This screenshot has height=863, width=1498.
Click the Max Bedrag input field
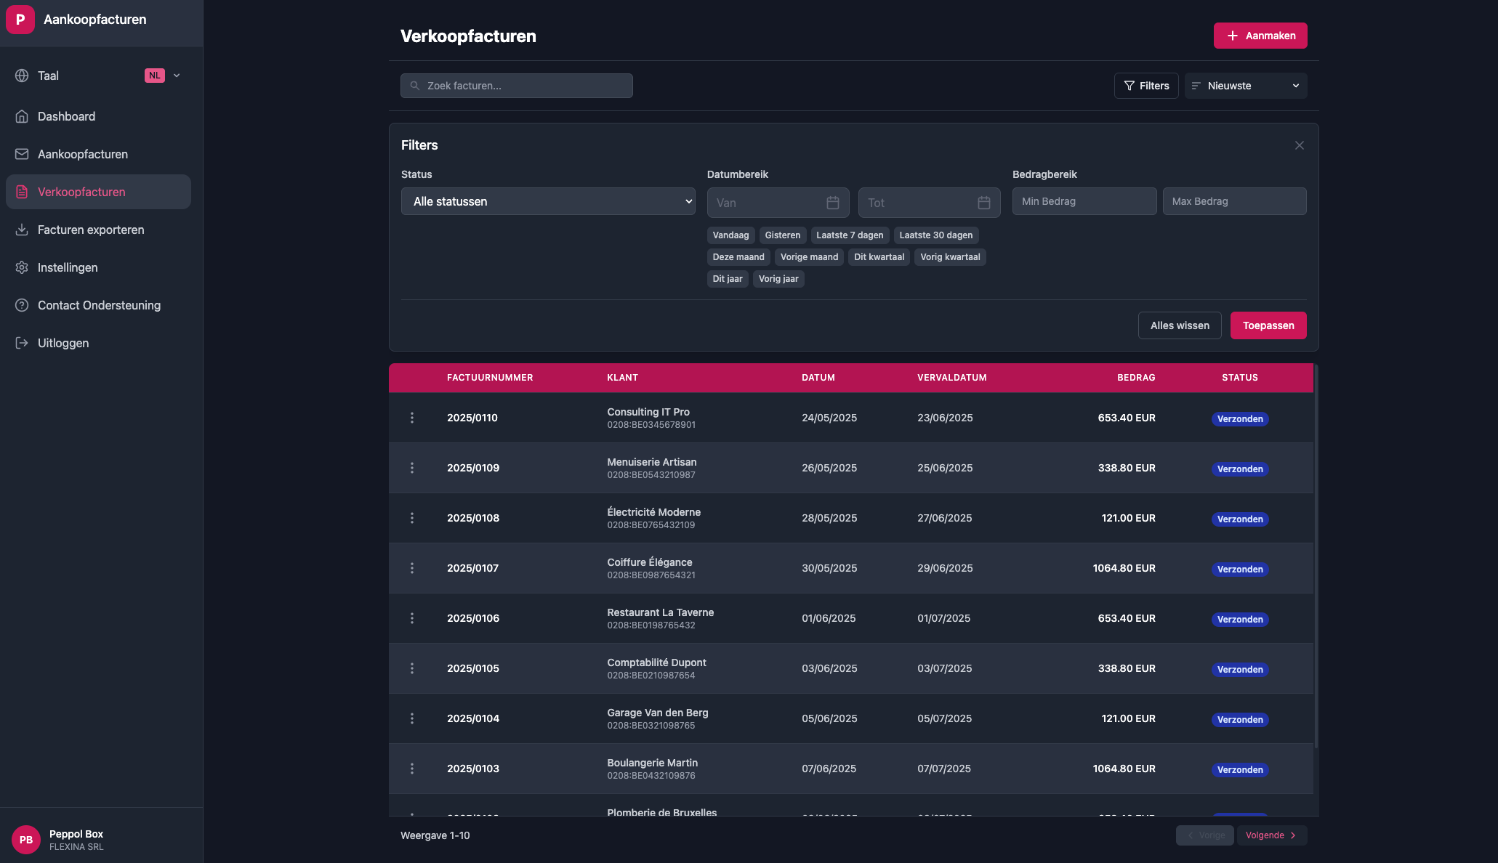[1234, 201]
